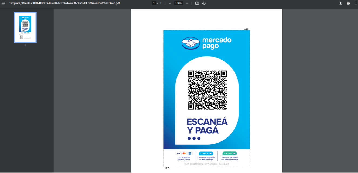Click 'Con tarjetas de débito o crédito' text
The image size is (358, 173).
pyautogui.click(x=184, y=158)
